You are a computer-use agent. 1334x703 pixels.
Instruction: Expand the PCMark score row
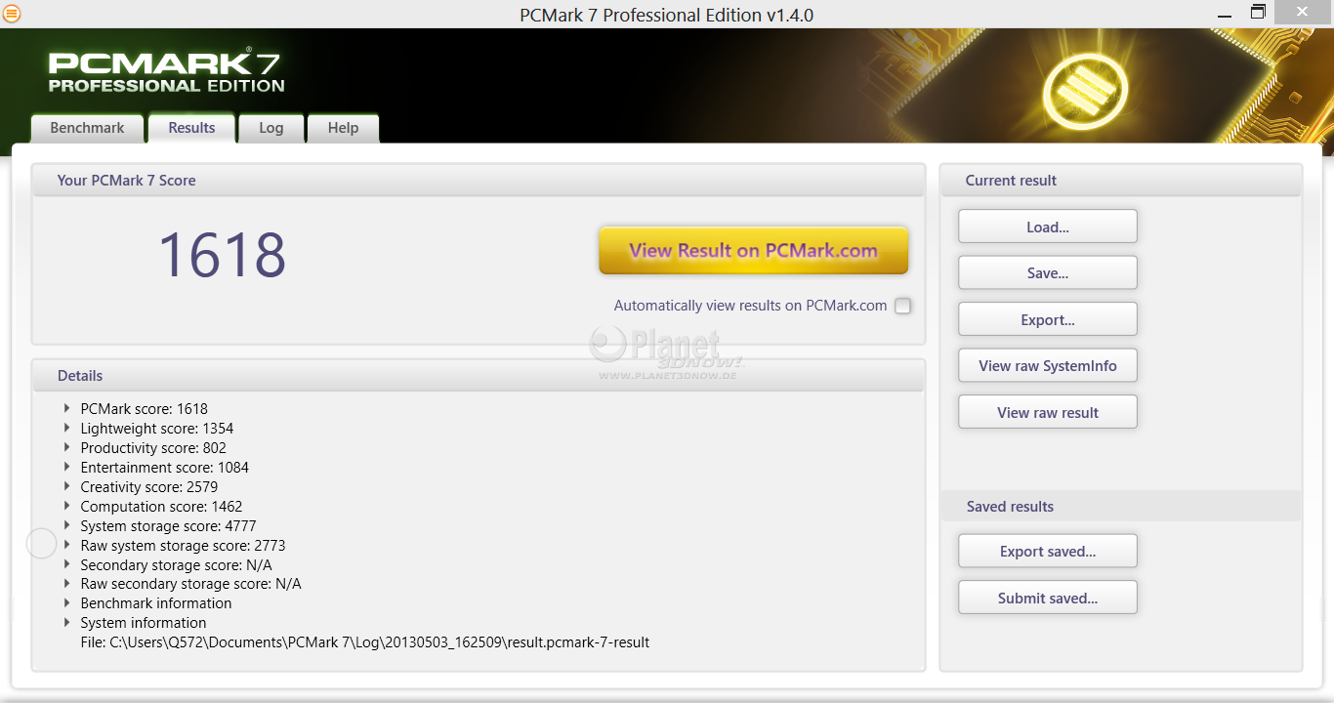[x=67, y=408]
